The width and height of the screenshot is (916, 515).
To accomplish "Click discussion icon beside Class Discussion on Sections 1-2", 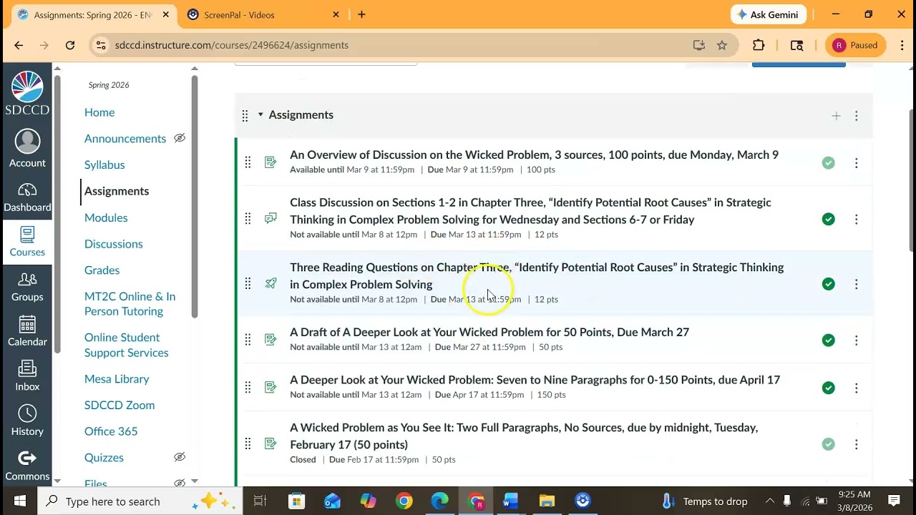I will click(271, 218).
